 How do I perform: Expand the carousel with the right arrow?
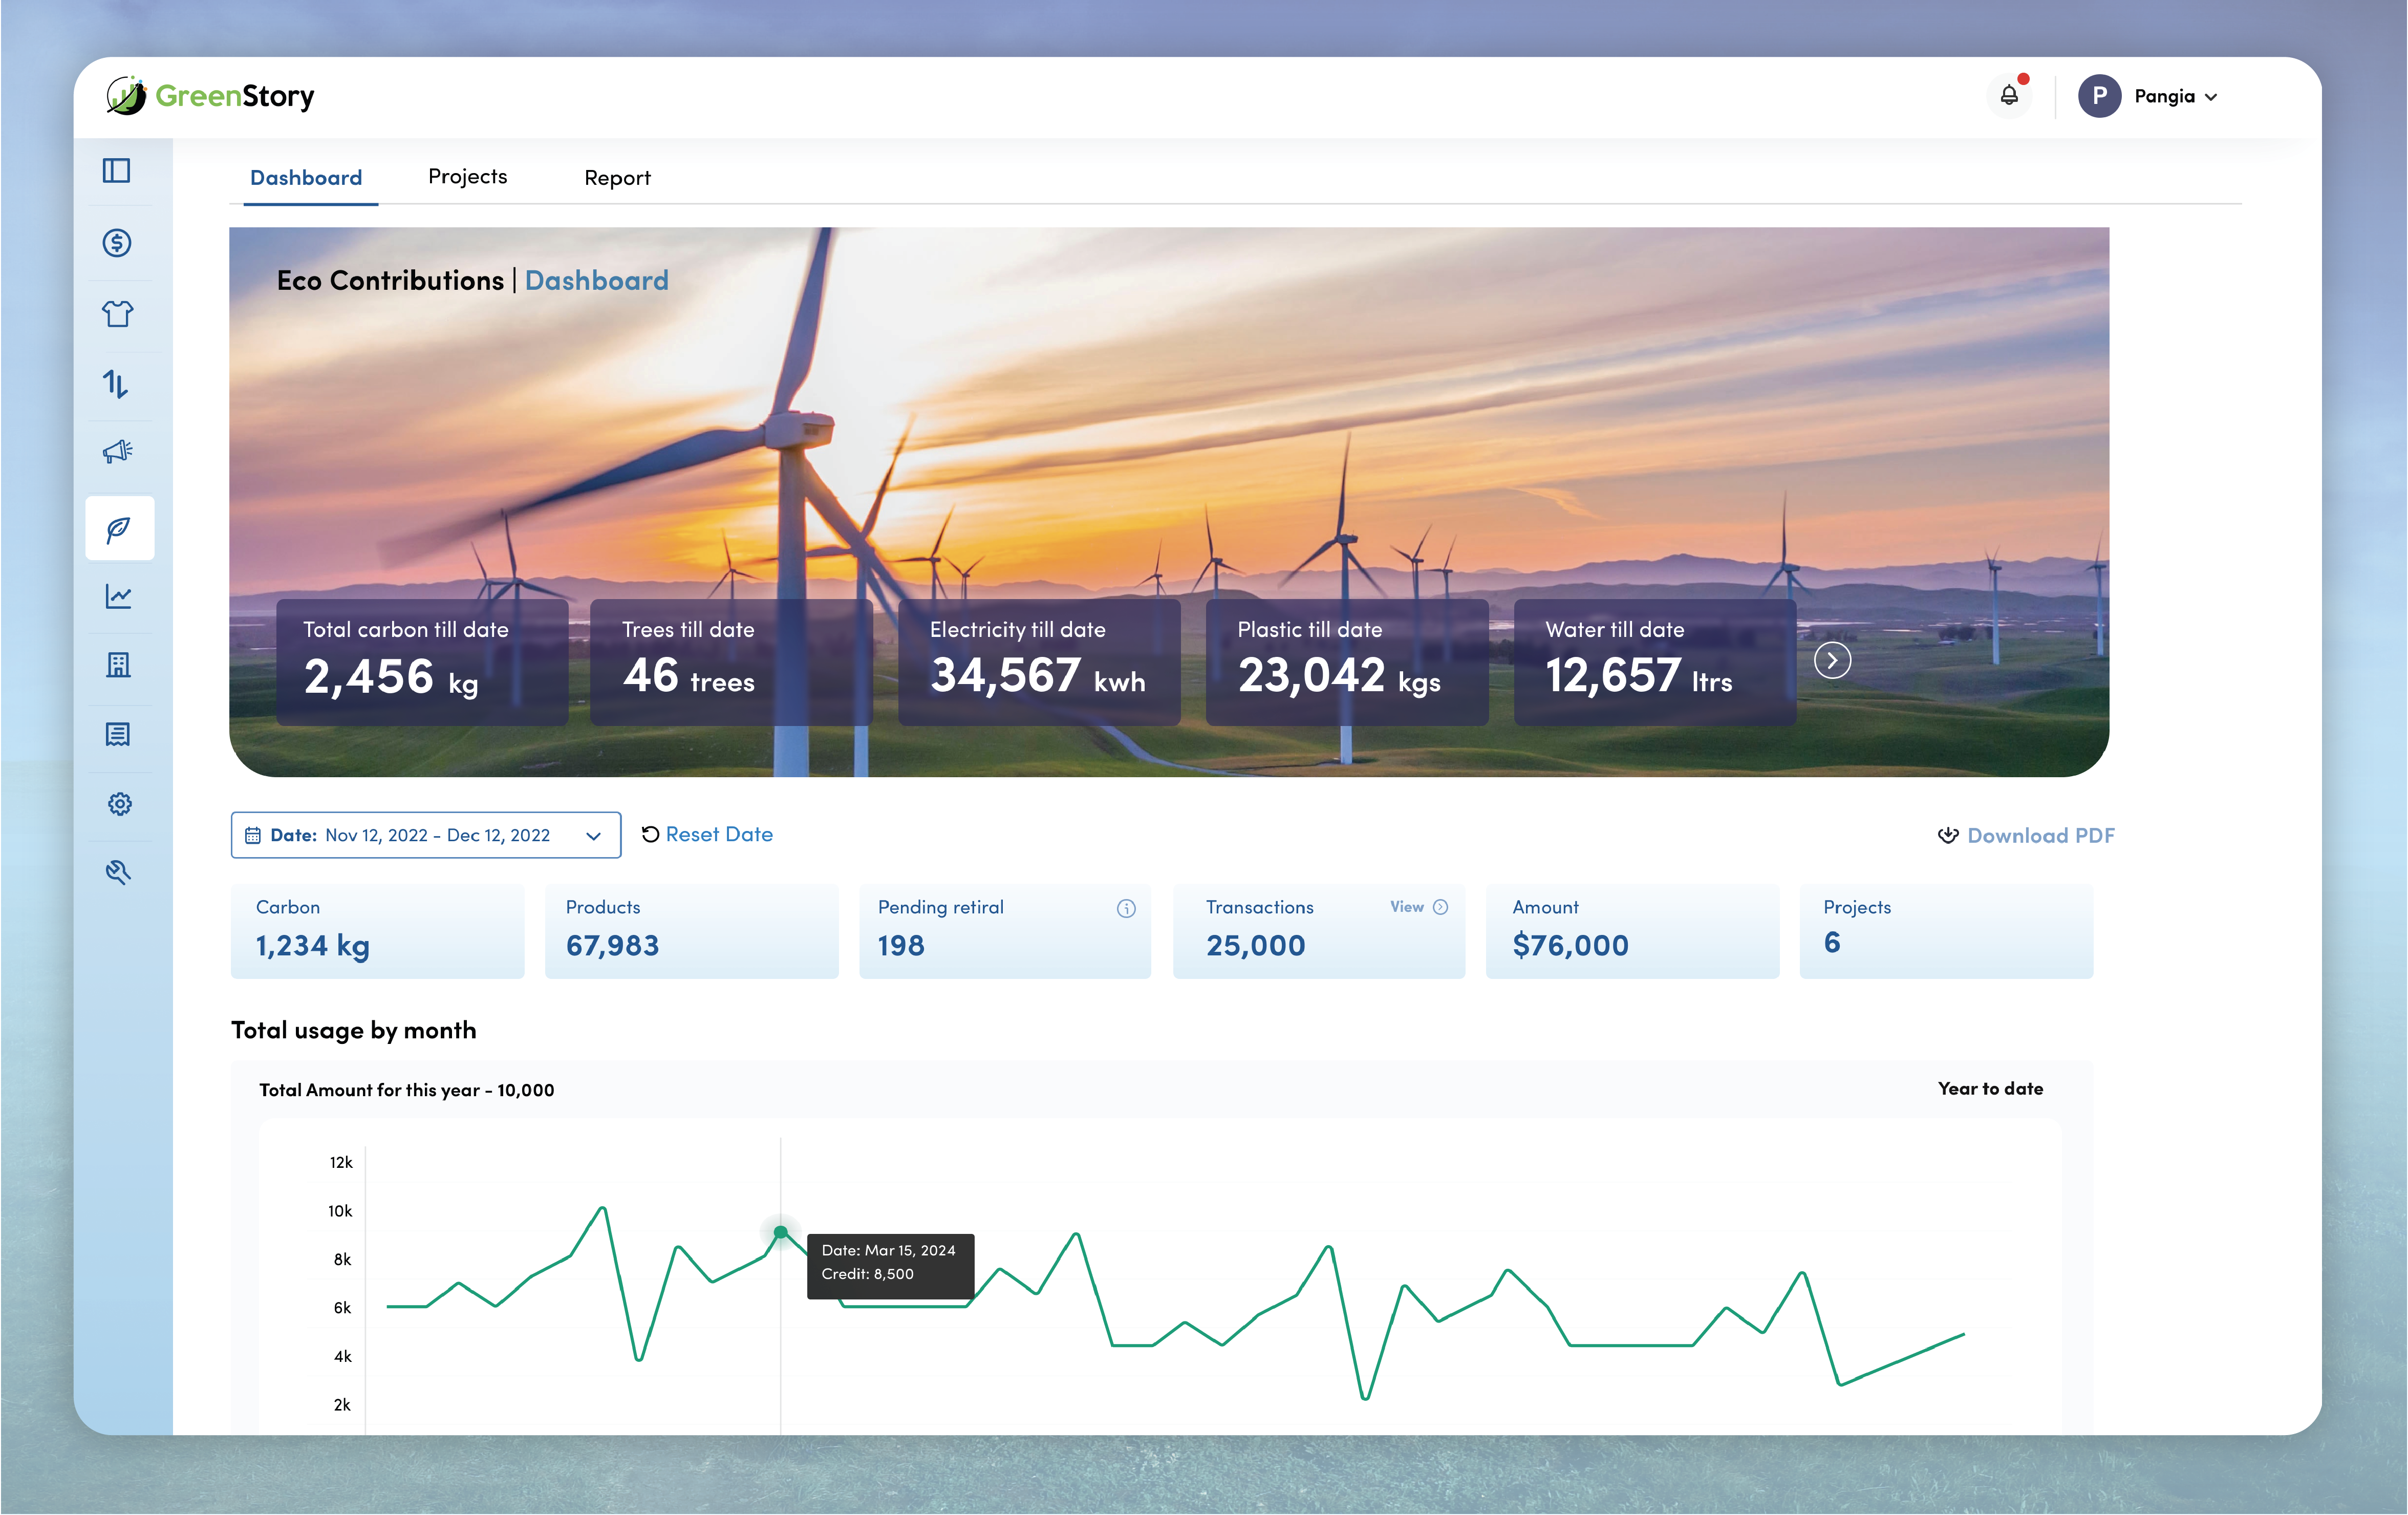[1832, 660]
